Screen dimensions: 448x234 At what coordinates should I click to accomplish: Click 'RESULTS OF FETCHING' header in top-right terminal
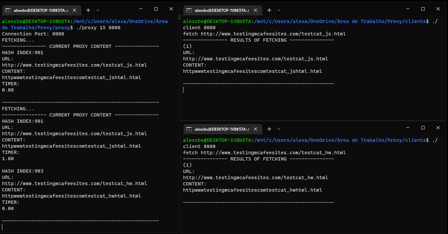click(x=258, y=40)
